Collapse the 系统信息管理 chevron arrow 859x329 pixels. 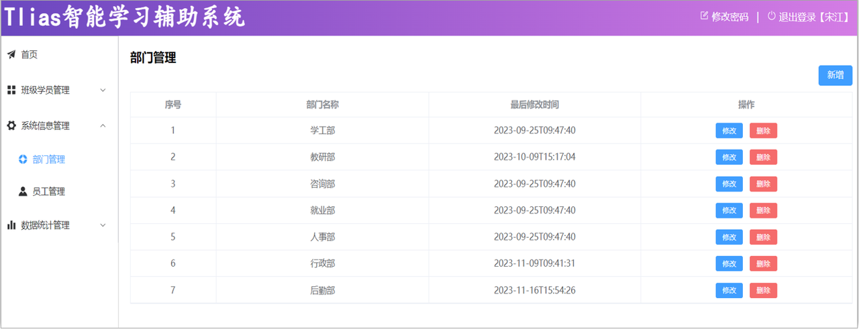pyautogui.click(x=103, y=126)
